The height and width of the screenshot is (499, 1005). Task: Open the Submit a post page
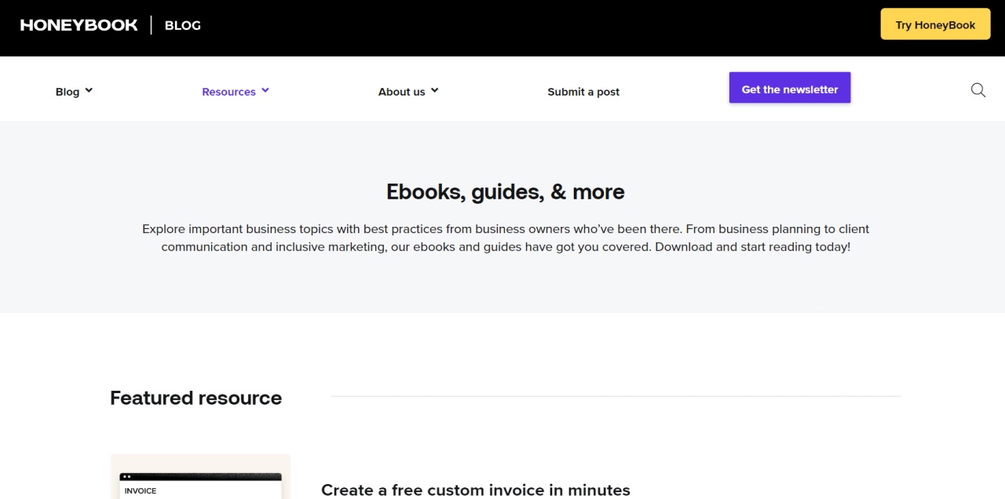583,92
